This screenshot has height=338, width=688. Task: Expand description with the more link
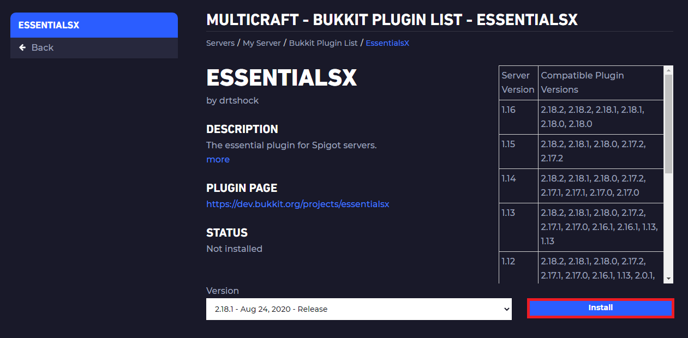click(218, 160)
